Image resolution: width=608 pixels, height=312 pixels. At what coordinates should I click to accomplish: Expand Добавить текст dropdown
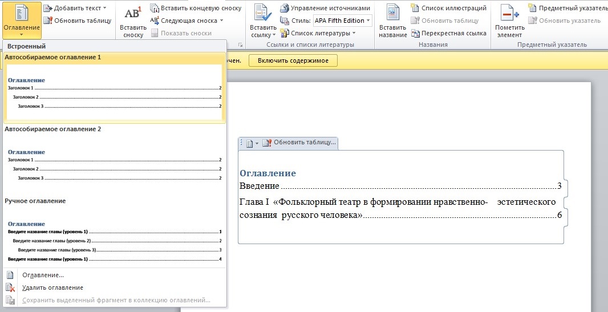(104, 9)
